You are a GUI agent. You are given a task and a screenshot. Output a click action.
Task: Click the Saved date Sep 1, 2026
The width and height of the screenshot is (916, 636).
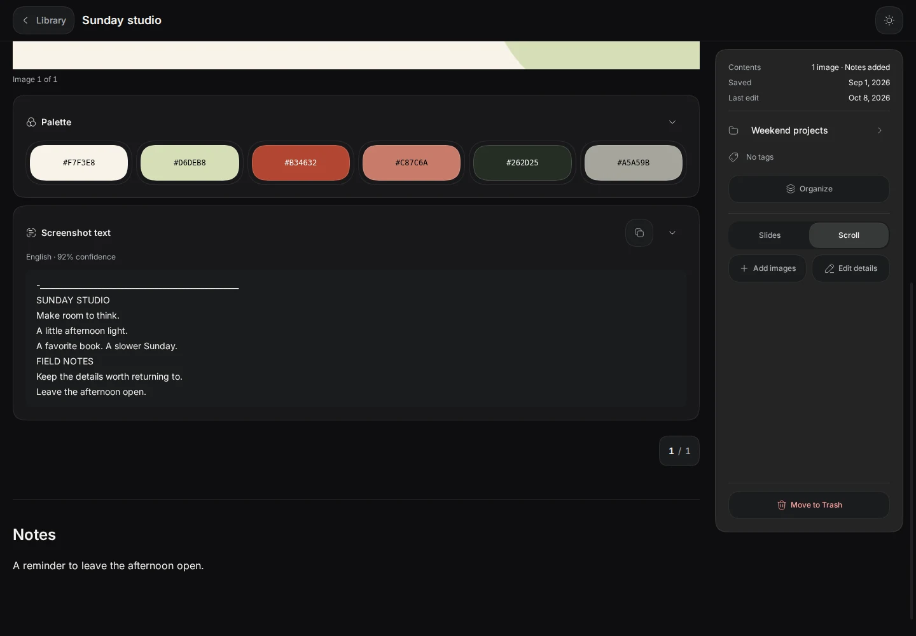click(x=869, y=83)
